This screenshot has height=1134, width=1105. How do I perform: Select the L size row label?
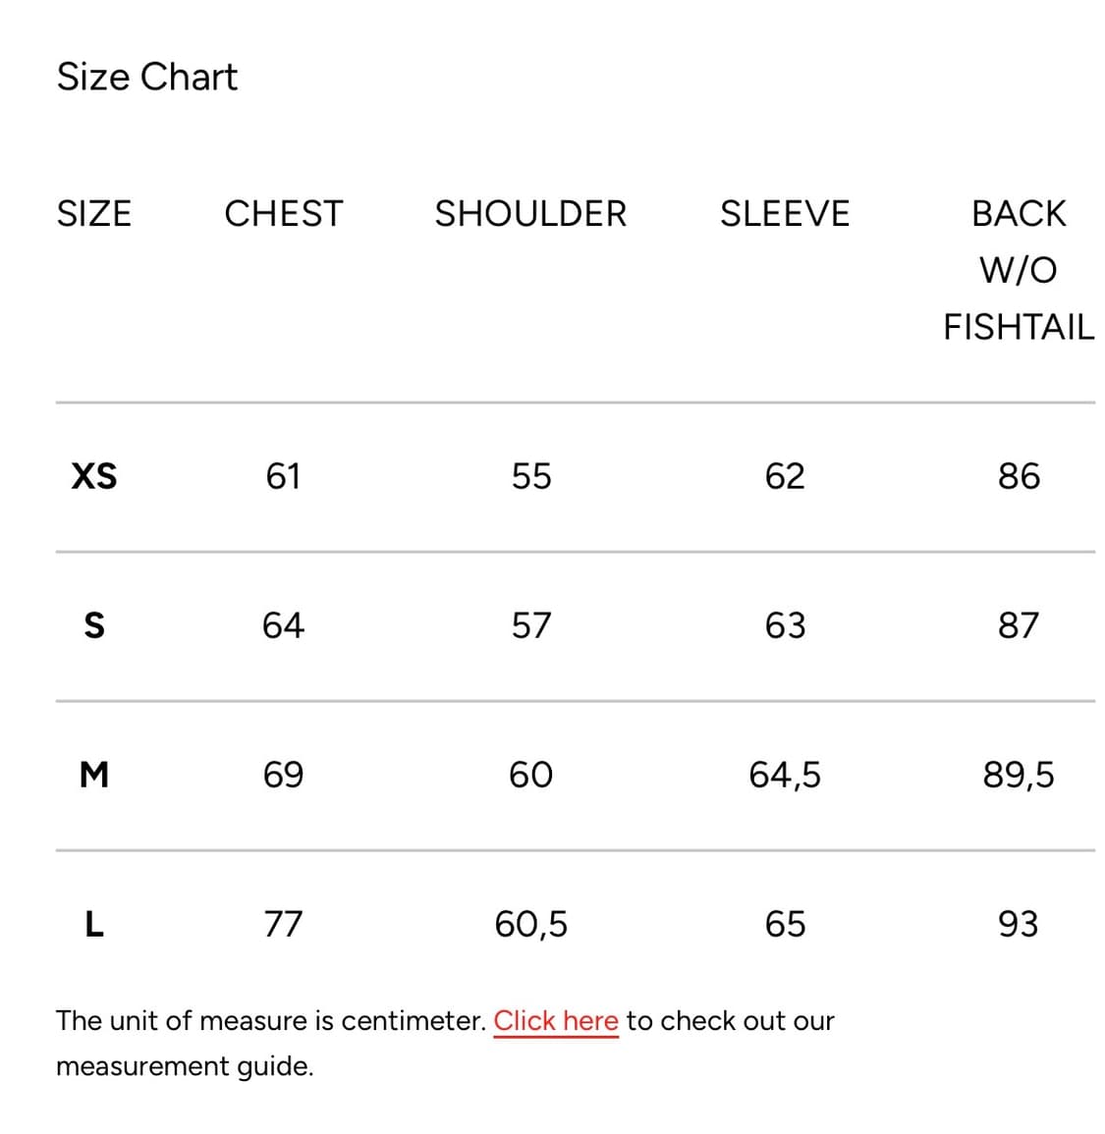[94, 924]
